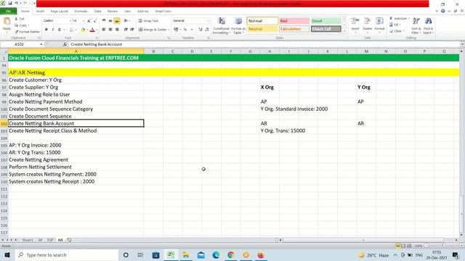Toggle Center text alignment

tap(110, 30)
